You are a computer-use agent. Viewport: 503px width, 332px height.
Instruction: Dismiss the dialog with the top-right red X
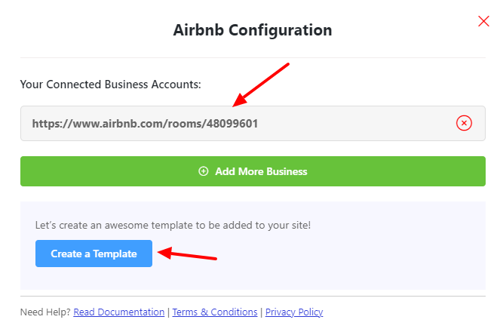coord(483,21)
